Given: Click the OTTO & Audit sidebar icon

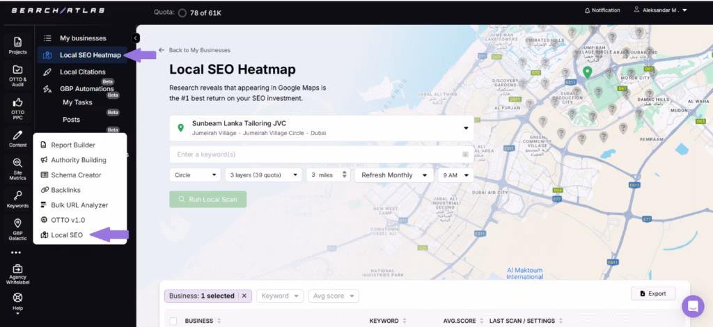Looking at the screenshot, I should coord(17,70).
